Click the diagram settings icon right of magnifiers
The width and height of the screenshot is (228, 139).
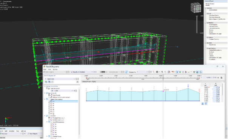point(169,72)
